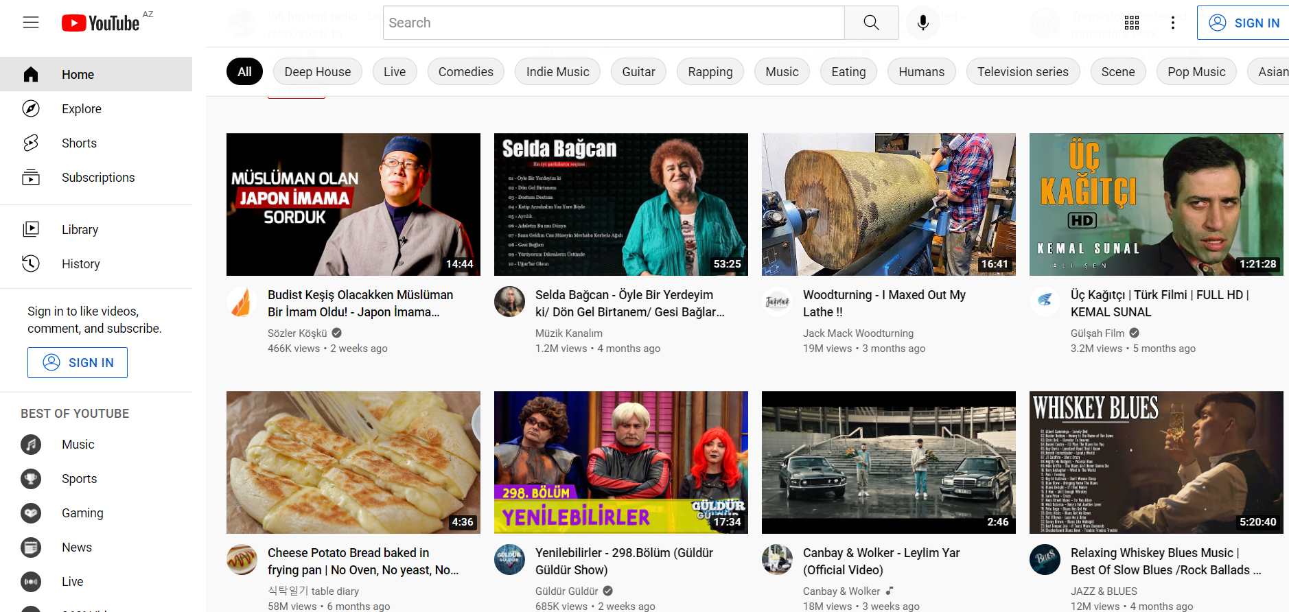
Task: Open Woodturning Maxed Out My Lathe title
Action: (x=884, y=303)
